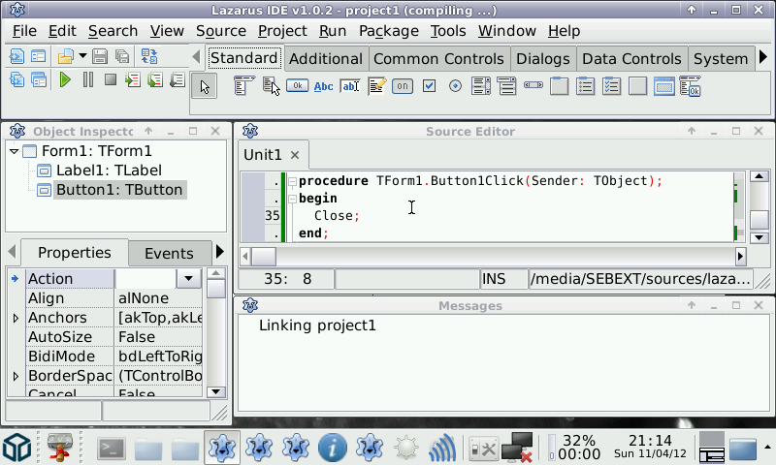Pick the TActionList component icon

pos(691,86)
